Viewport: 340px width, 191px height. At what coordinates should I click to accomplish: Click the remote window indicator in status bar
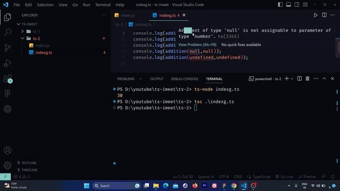click(5, 177)
